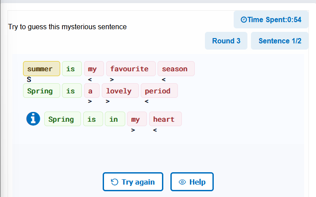Select the word period in second row

159,91
